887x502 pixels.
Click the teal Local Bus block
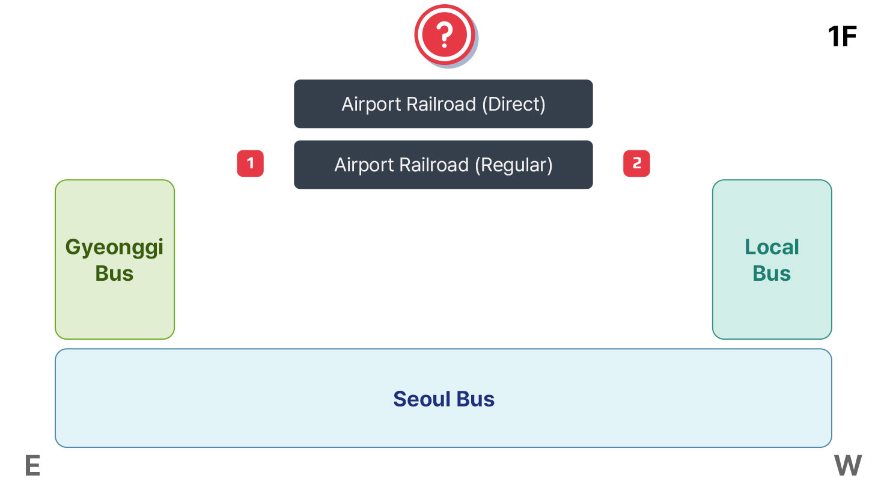772,260
